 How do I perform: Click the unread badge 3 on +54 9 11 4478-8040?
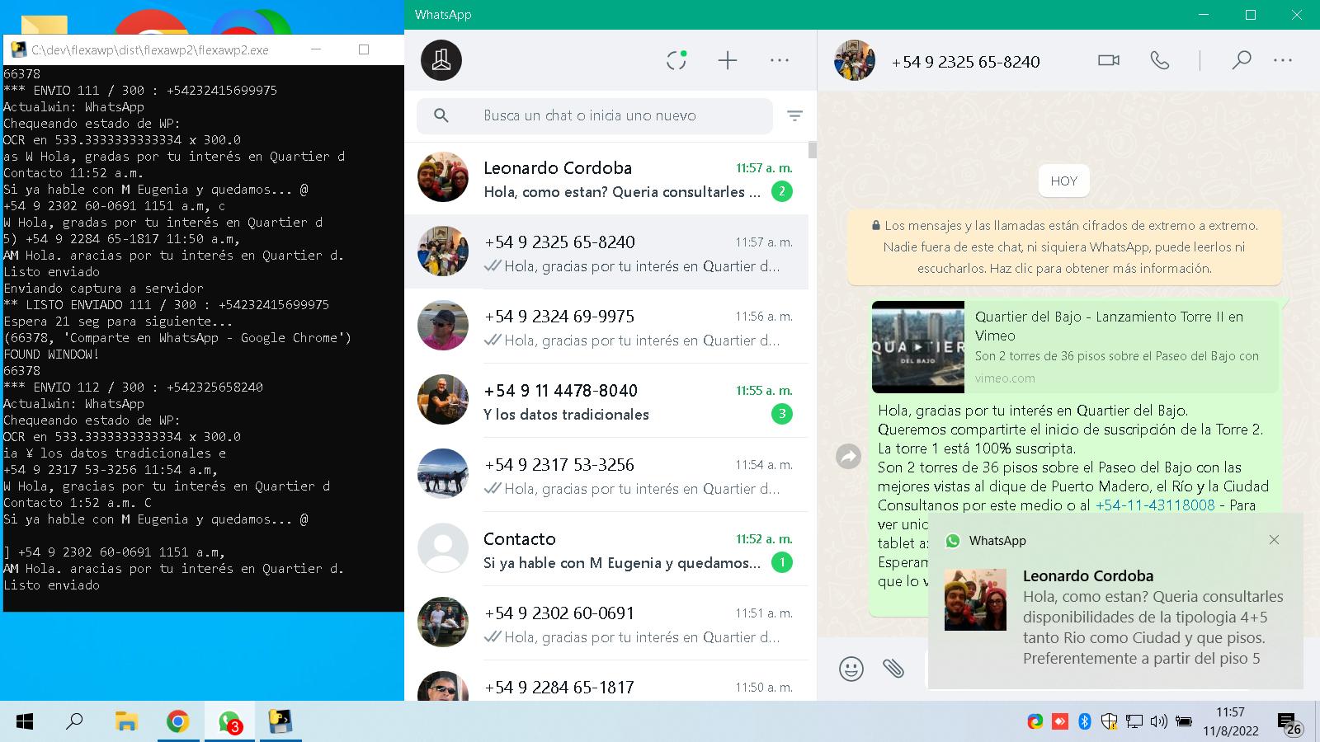click(781, 414)
